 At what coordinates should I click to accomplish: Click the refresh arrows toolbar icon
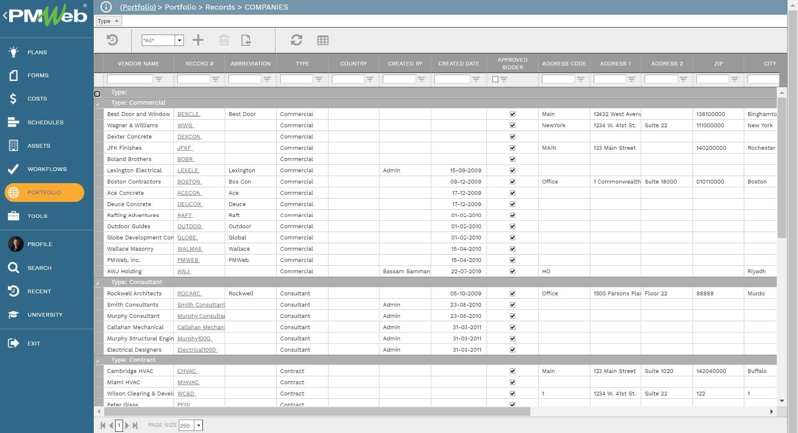coord(296,40)
